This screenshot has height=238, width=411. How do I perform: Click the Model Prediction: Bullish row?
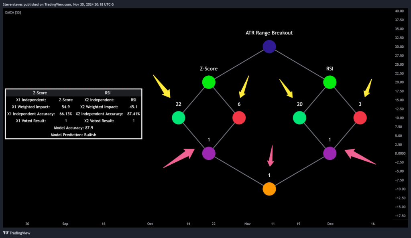(x=73, y=135)
